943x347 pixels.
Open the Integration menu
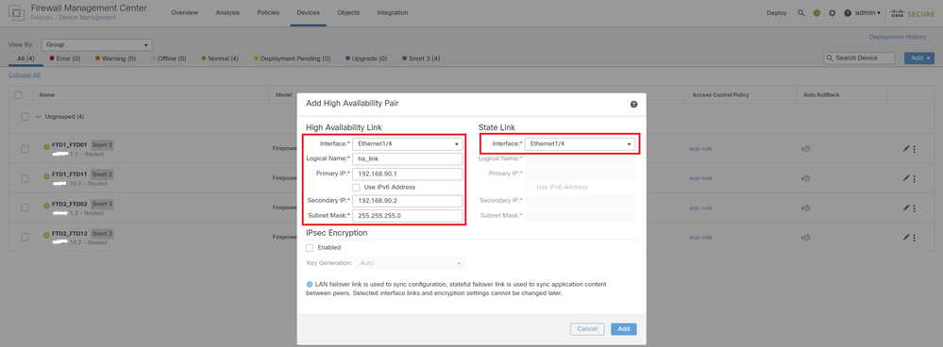click(x=392, y=12)
